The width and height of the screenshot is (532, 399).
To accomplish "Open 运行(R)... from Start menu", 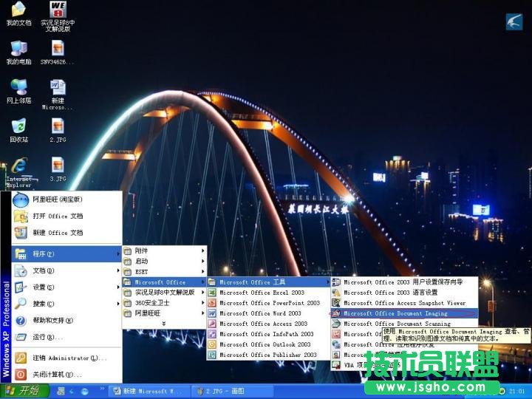I will 66,337.
